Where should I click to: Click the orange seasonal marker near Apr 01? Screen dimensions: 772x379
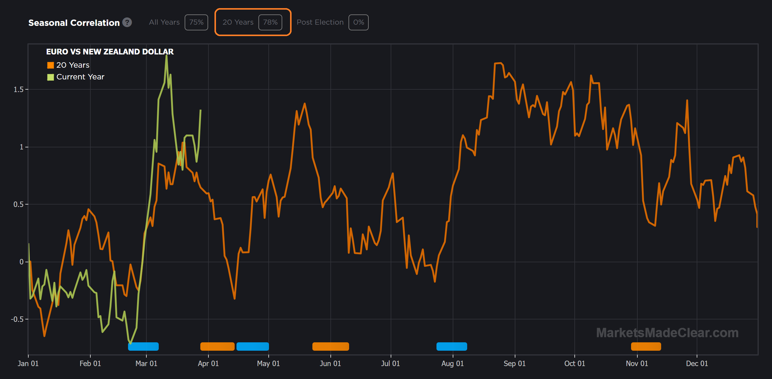[x=217, y=347]
